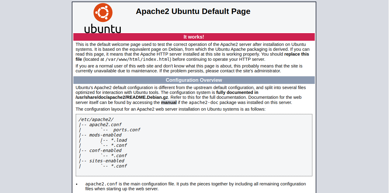Click the 'fully documented in' bold text
This screenshot has height=193, width=389.
click(x=238, y=92)
